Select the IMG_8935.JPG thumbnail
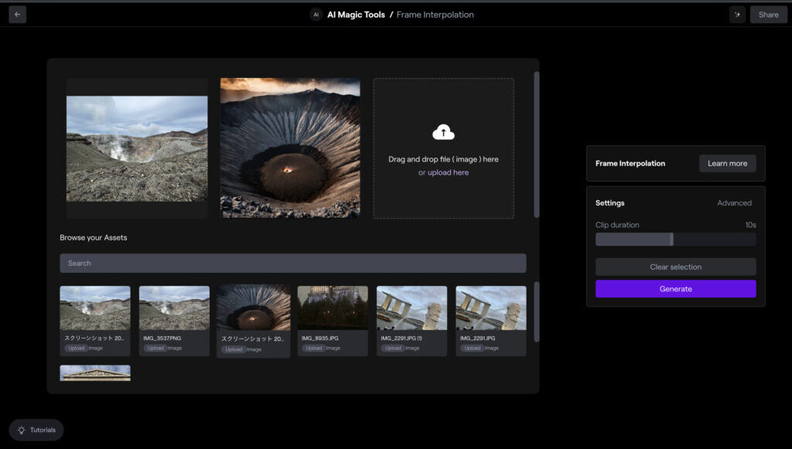 point(333,308)
